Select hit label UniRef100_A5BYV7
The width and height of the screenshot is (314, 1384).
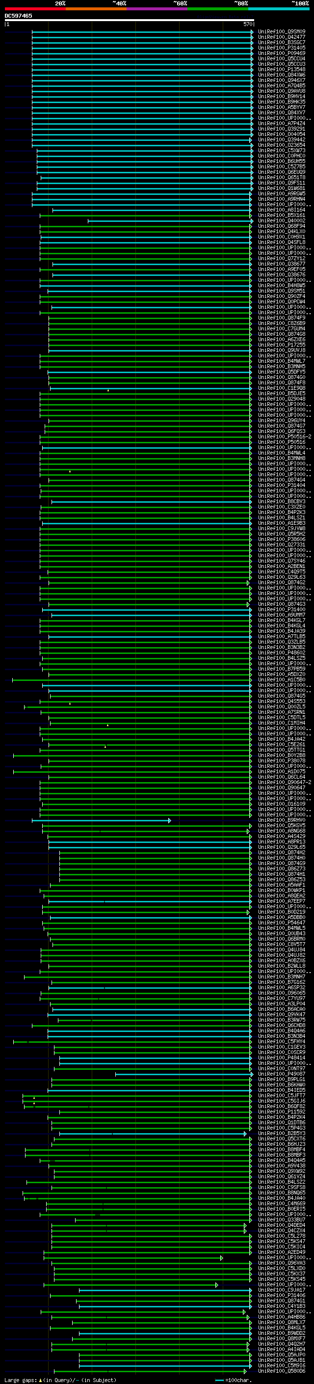282,107
